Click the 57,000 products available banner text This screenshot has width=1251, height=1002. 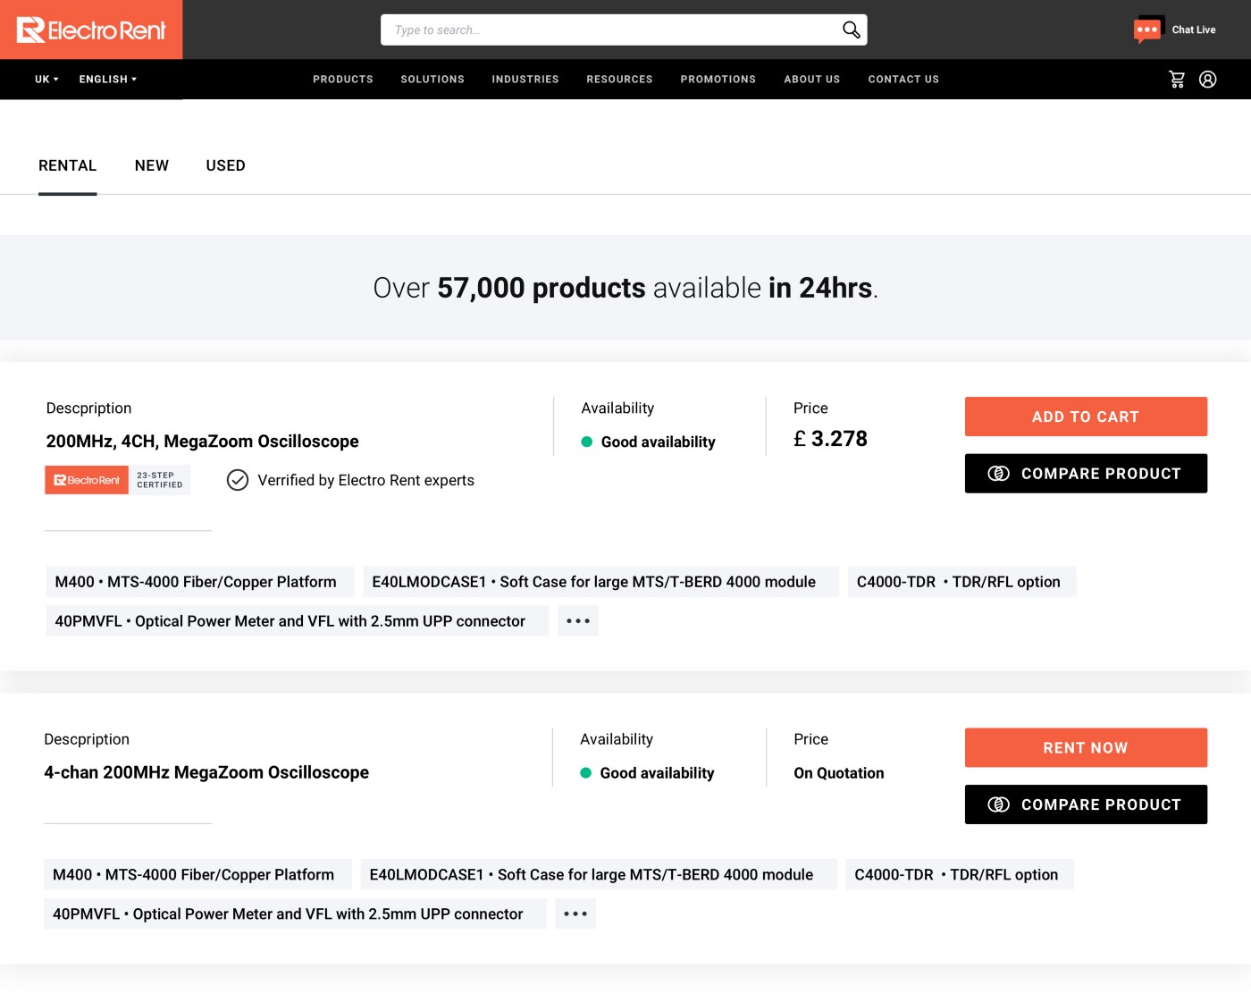click(x=625, y=288)
